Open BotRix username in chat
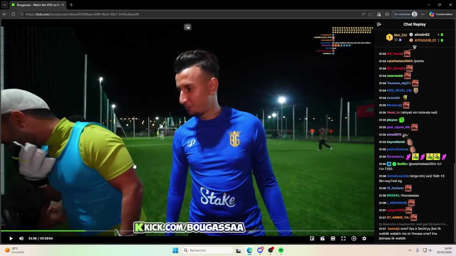This screenshot has width=456, height=256. 402,164
